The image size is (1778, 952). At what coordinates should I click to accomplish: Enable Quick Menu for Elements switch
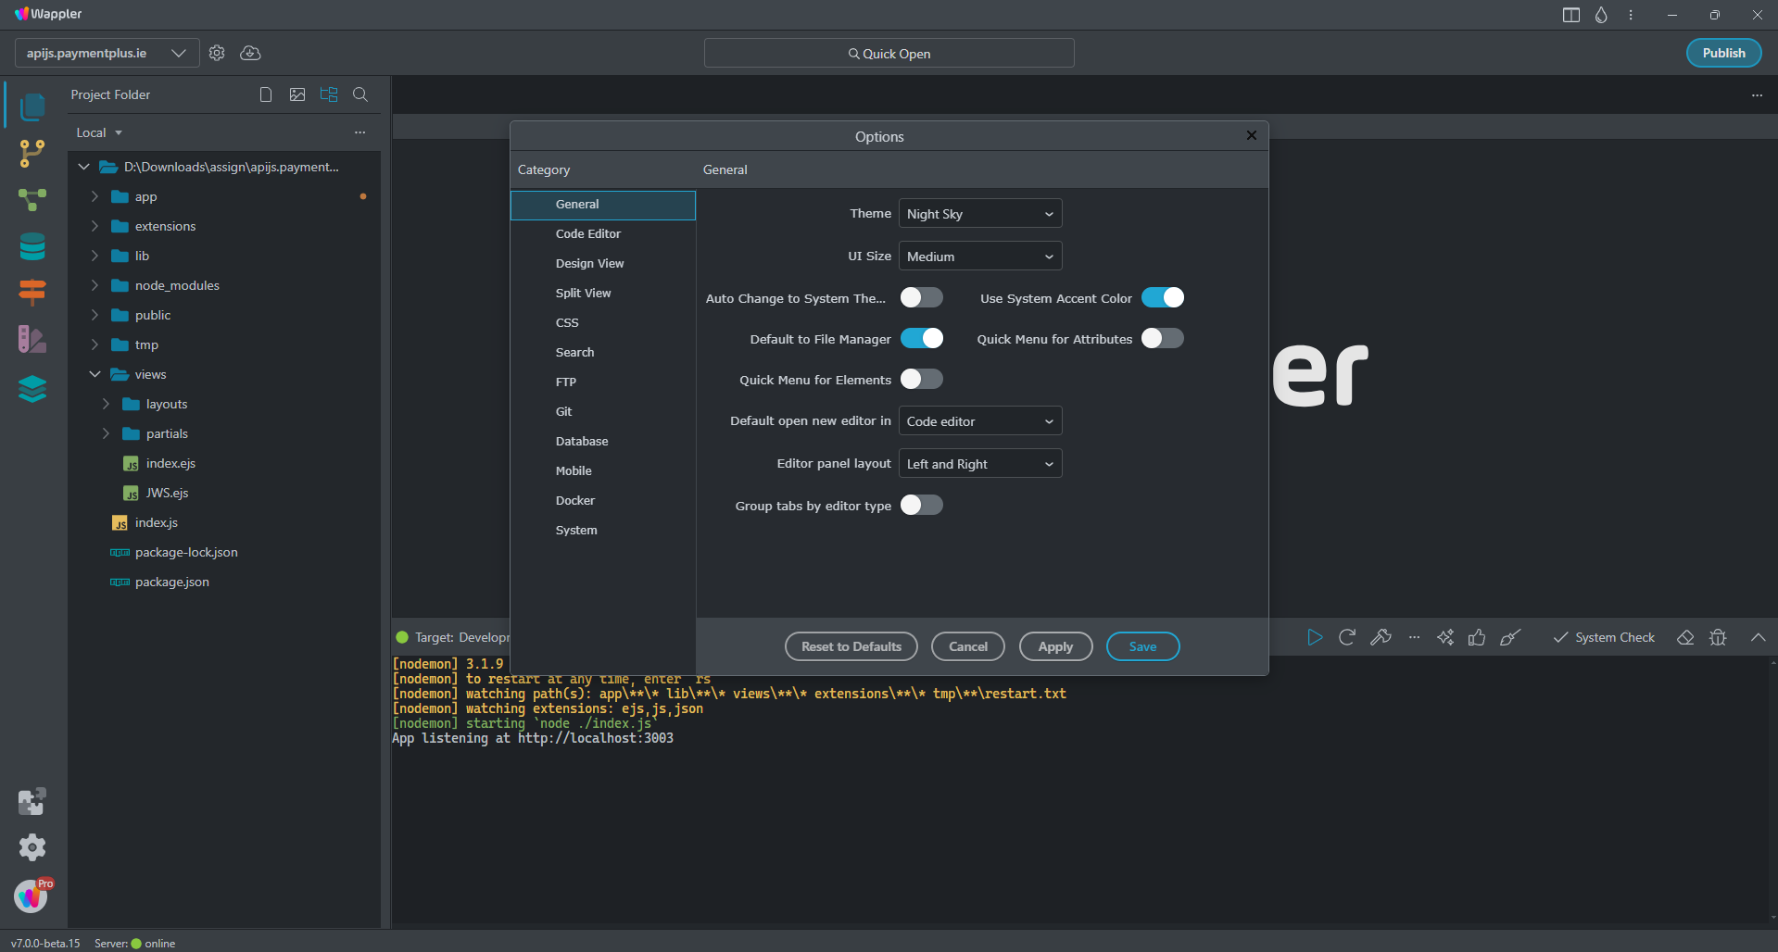pyautogui.click(x=922, y=379)
